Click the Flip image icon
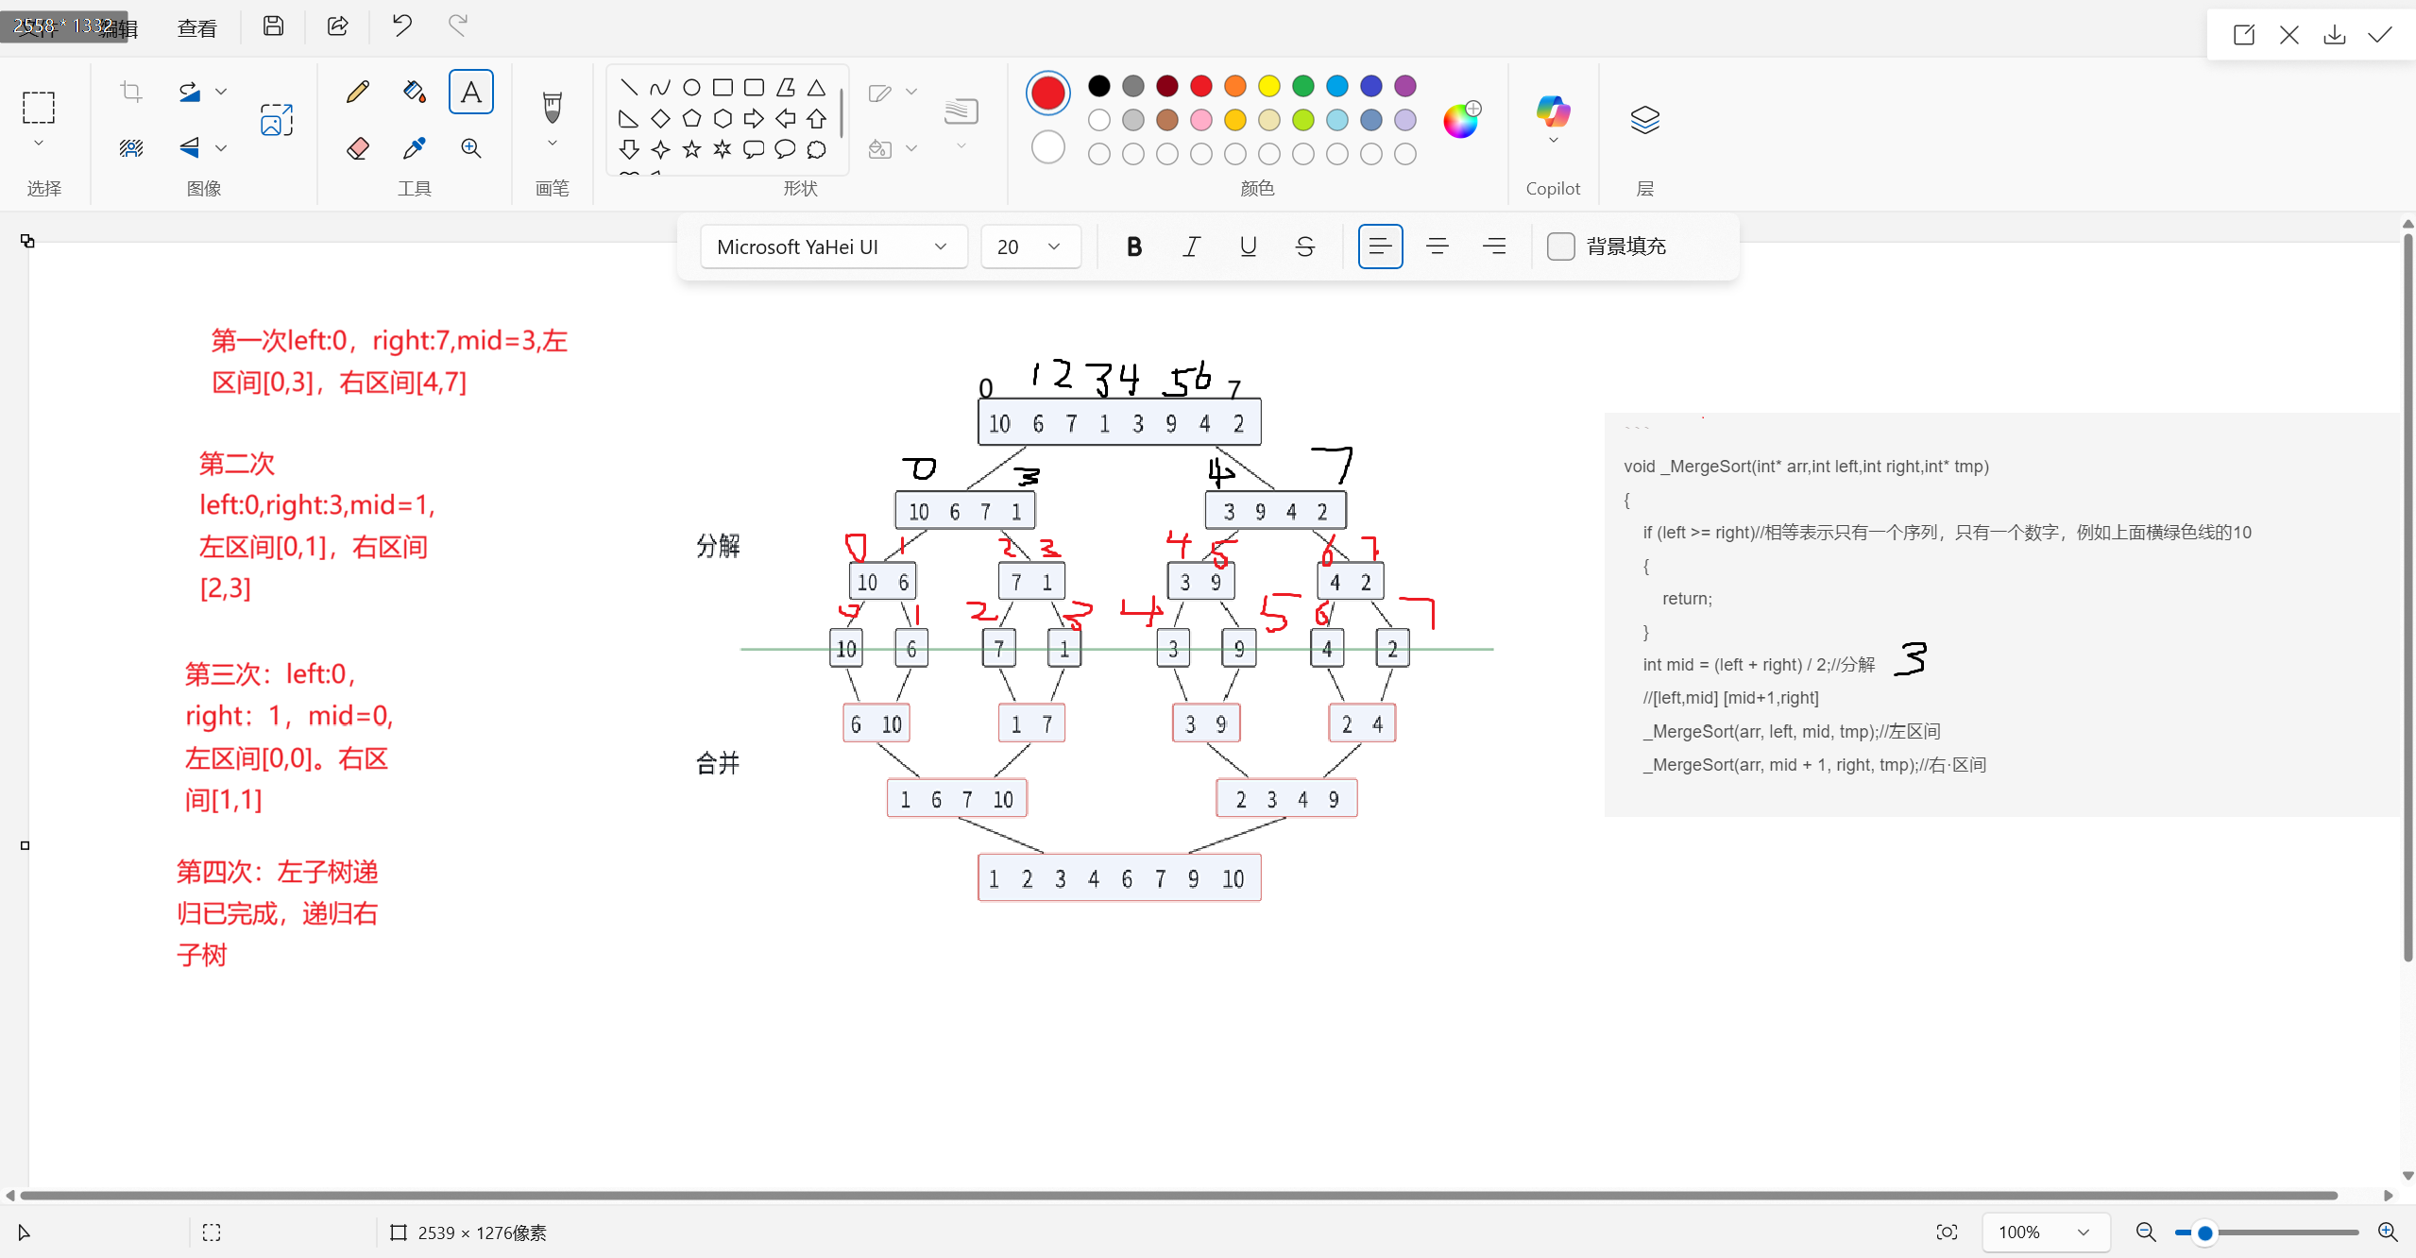This screenshot has width=2416, height=1258. click(x=190, y=147)
